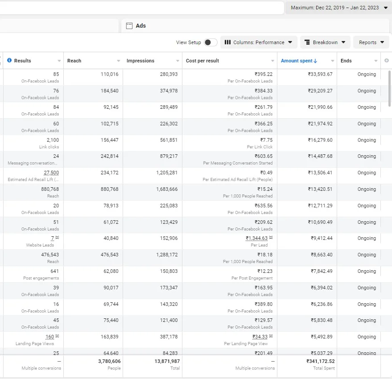The width and height of the screenshot is (392, 379).
Task: Open the Ends column menu arrow
Action: (x=376, y=61)
